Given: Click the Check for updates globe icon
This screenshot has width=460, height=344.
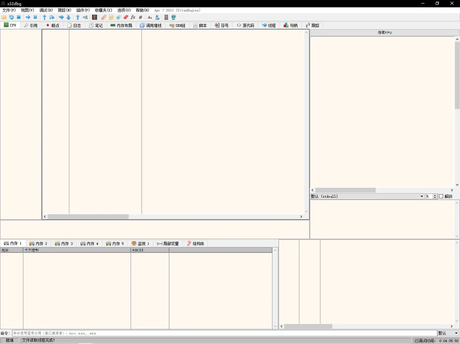Looking at the screenshot, I should point(173,17).
